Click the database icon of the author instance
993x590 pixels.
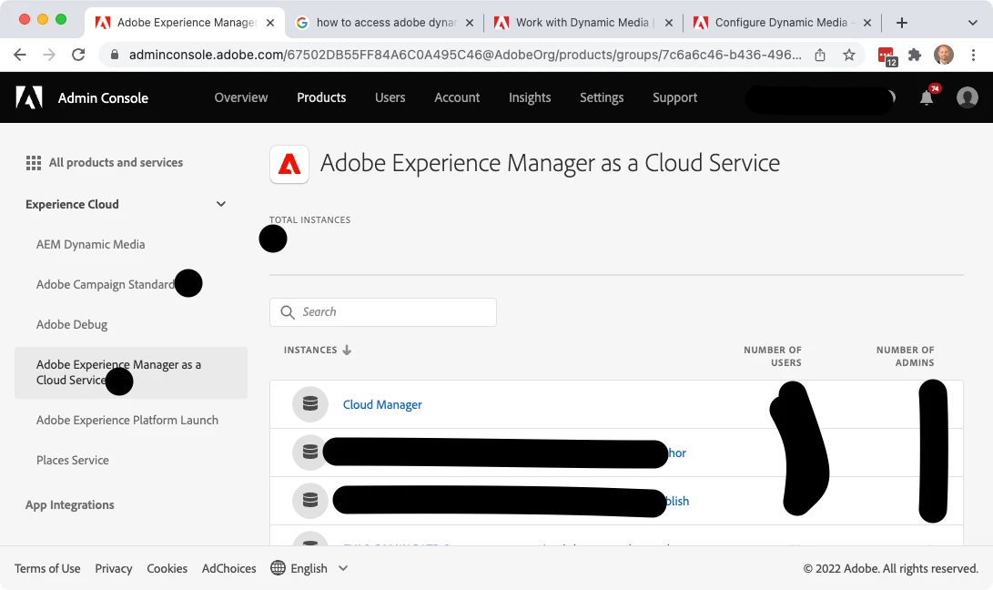pyautogui.click(x=310, y=453)
